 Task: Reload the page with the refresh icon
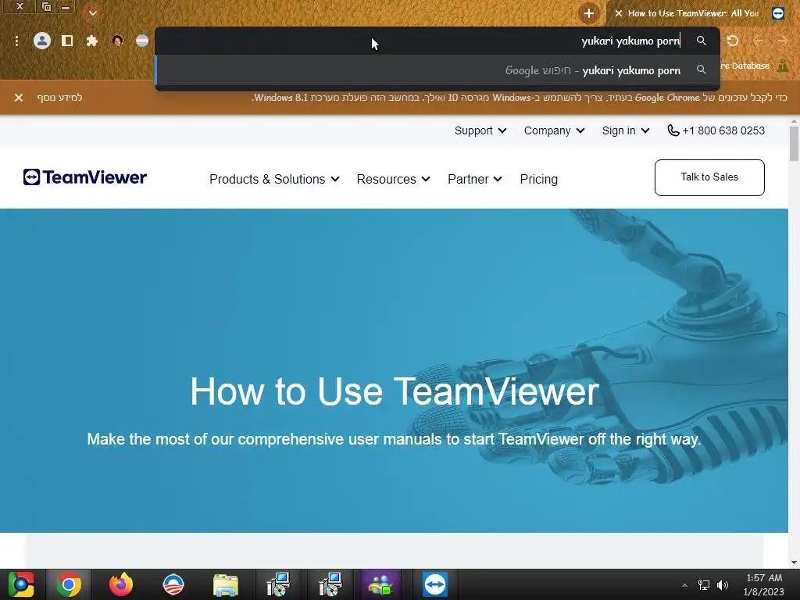click(x=733, y=41)
